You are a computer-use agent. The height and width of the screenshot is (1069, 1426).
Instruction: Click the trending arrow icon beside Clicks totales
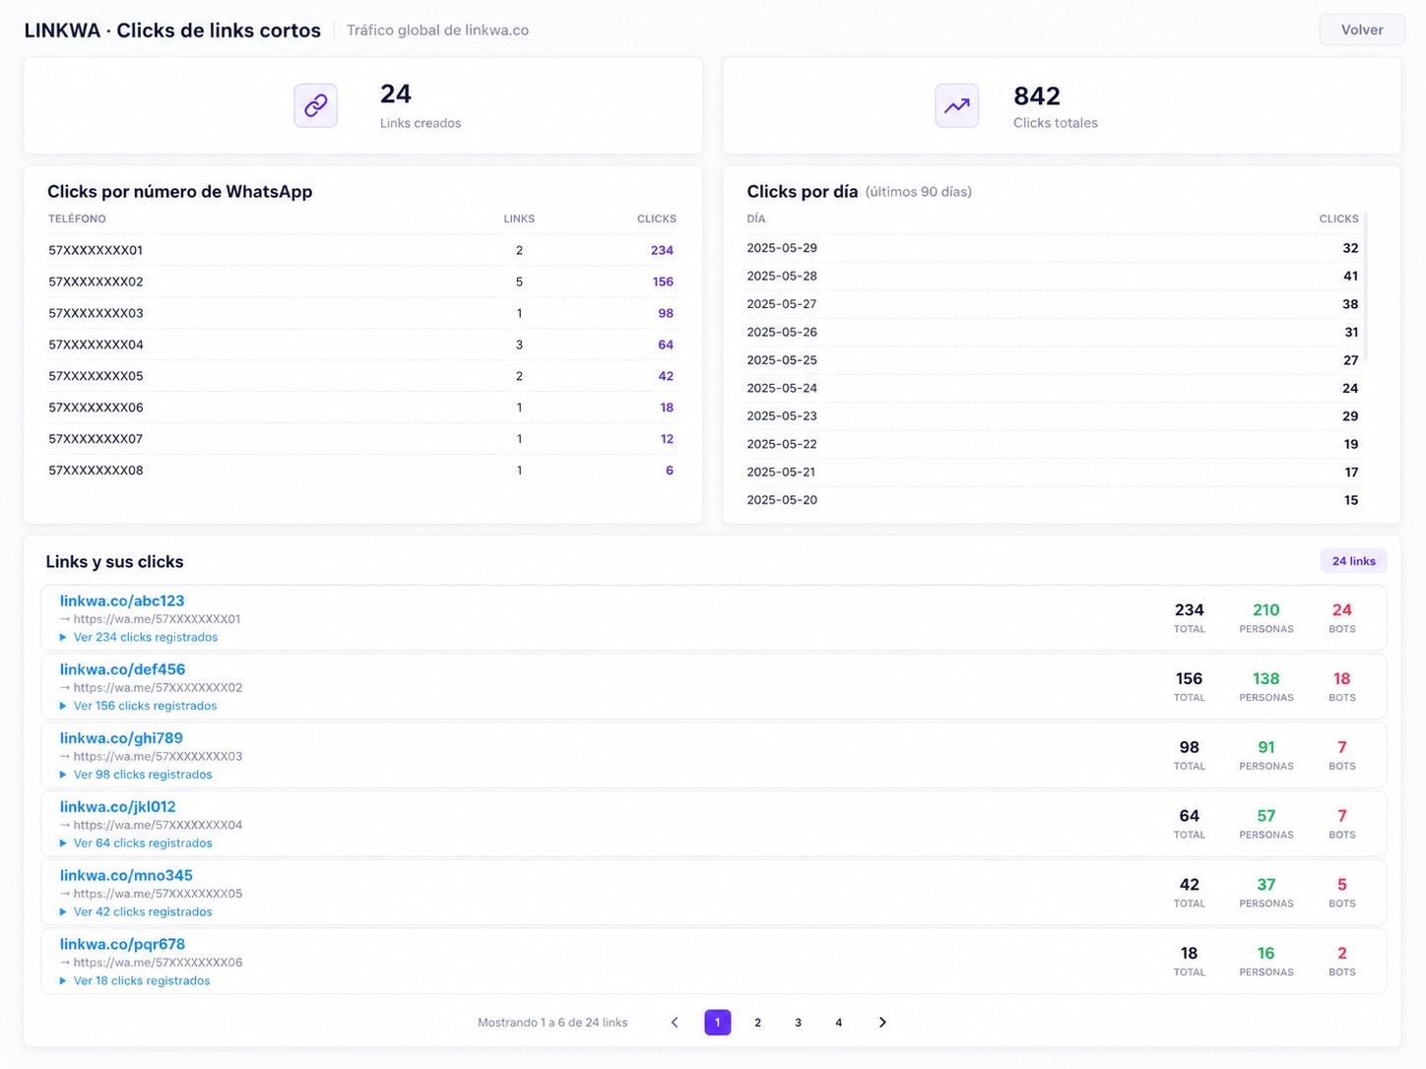pyautogui.click(x=956, y=105)
